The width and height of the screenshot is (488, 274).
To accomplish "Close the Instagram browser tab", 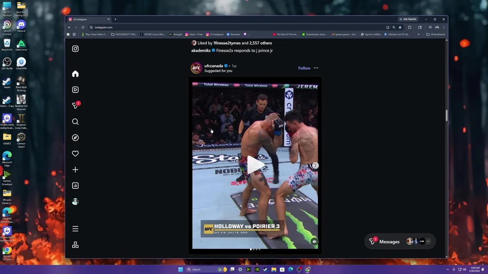I will (x=108, y=19).
